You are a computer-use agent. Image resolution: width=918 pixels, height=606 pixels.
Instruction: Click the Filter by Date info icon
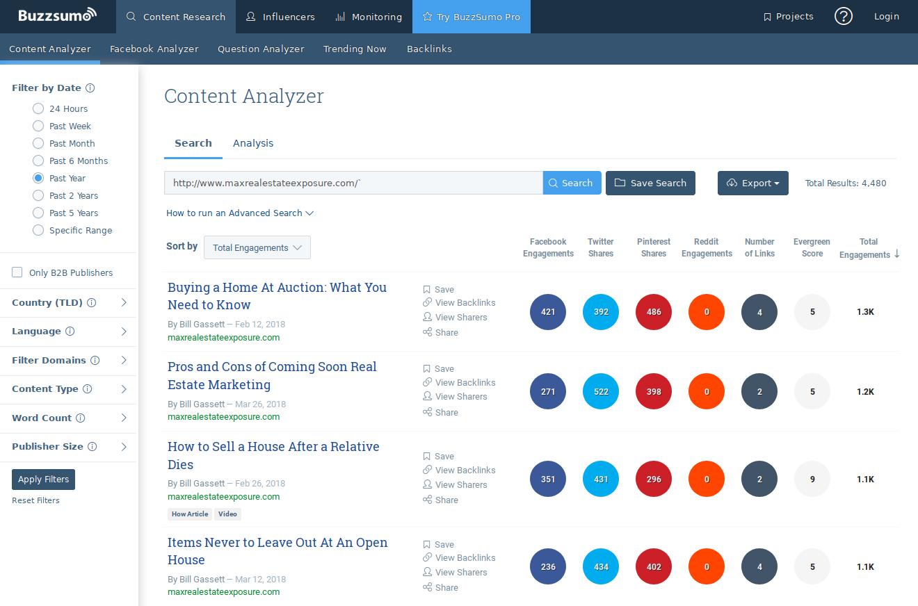pos(90,88)
